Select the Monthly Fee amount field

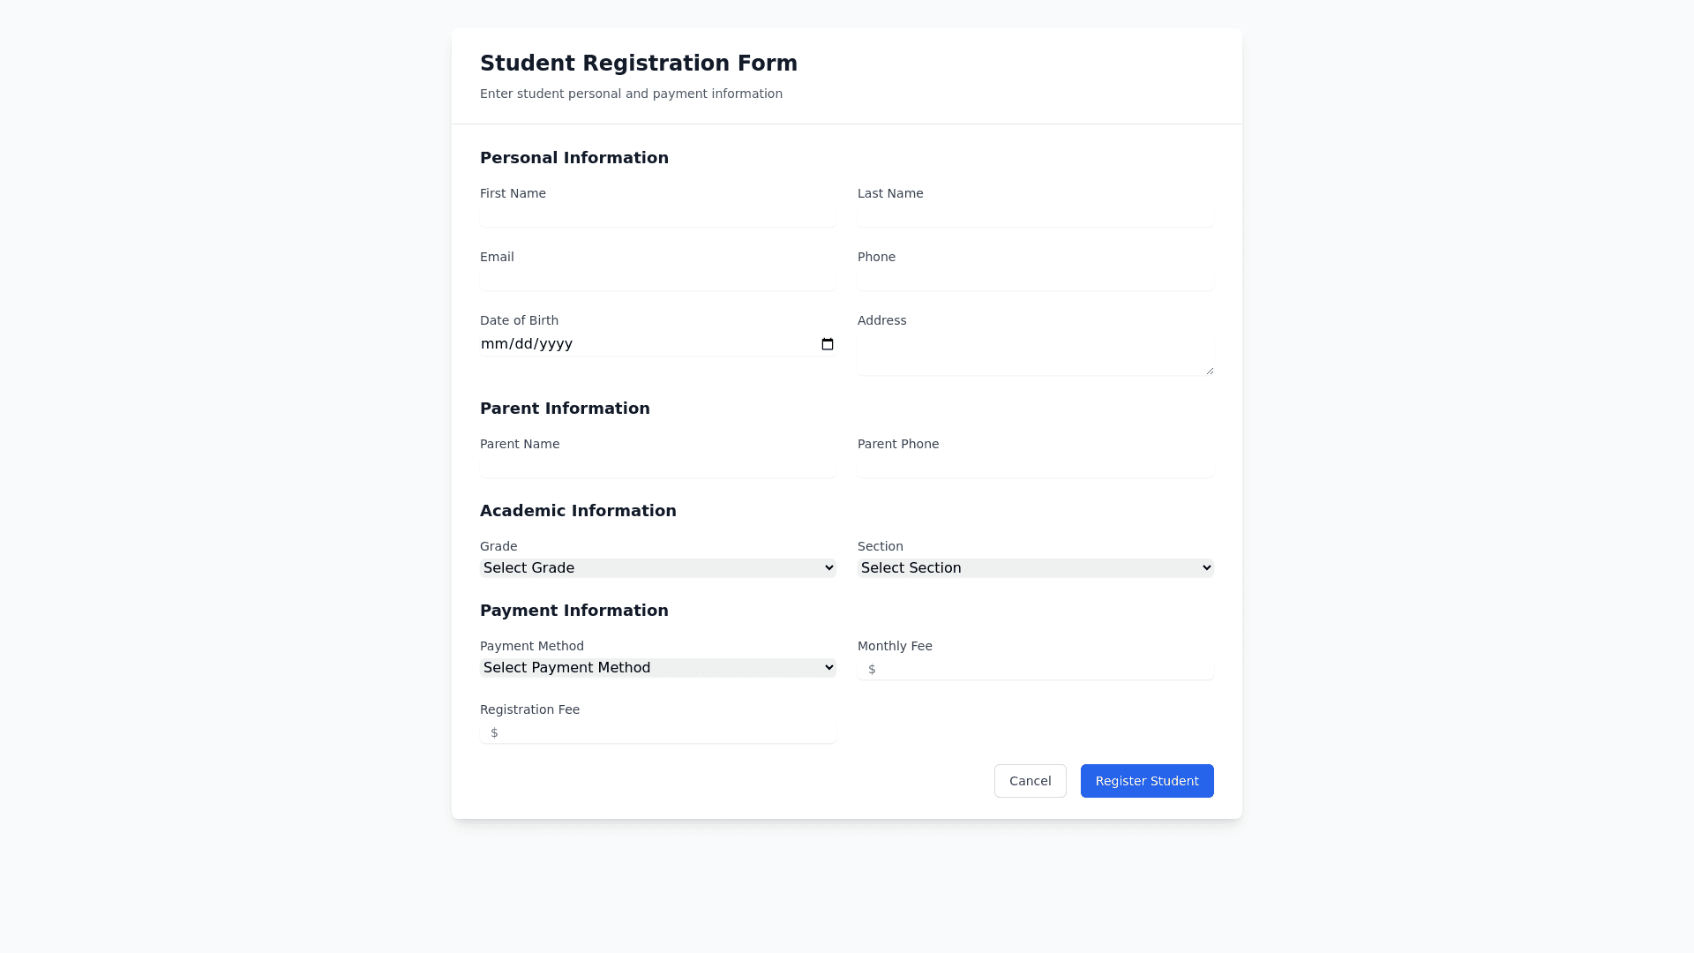(x=1041, y=670)
